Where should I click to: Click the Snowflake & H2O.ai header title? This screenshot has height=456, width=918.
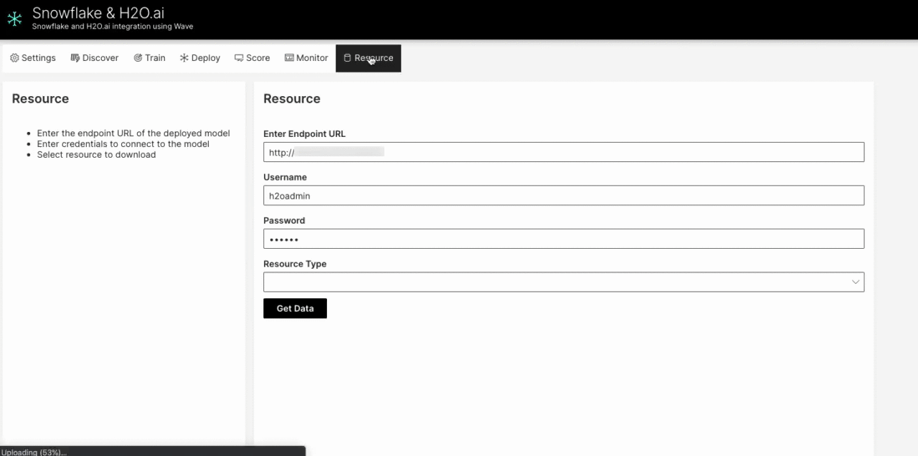(x=98, y=14)
